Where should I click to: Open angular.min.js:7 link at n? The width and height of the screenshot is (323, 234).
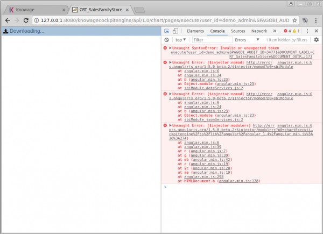tap(208, 151)
